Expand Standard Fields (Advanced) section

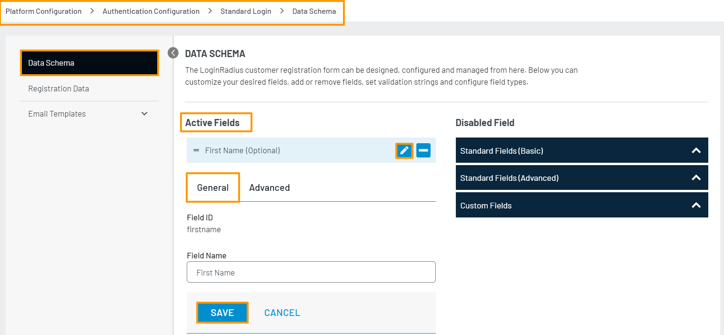tap(582, 178)
